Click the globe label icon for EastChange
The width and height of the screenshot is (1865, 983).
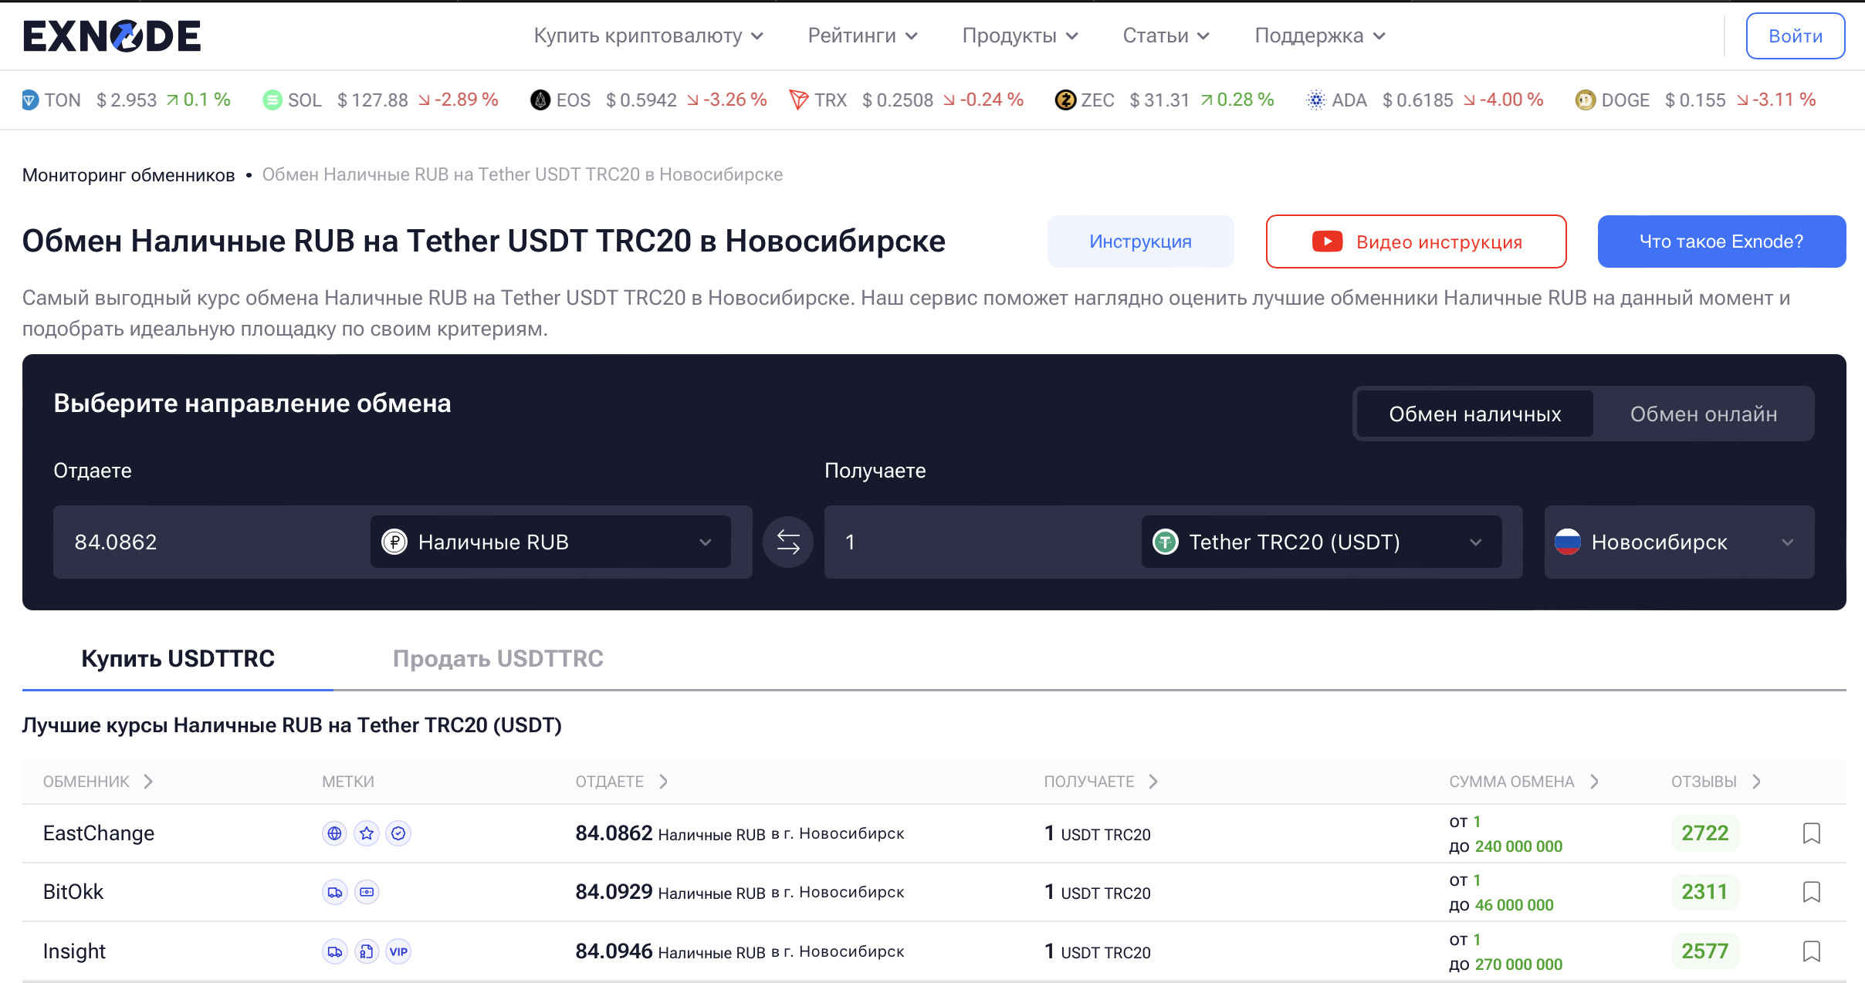tap(334, 833)
